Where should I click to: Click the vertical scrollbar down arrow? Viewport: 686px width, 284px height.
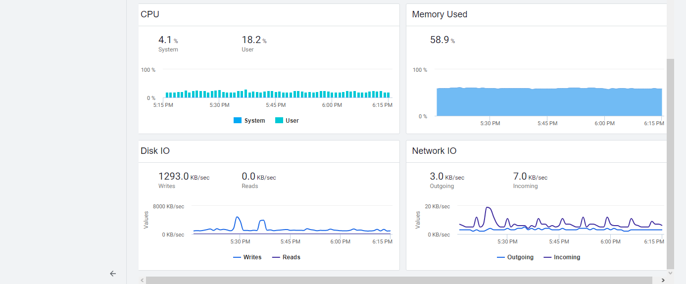coord(671,273)
